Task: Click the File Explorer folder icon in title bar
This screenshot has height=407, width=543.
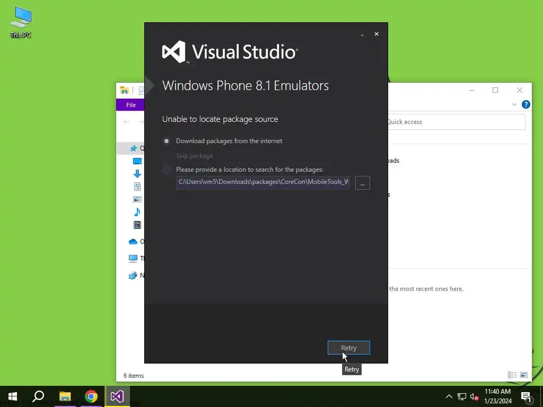Action: 124,90
